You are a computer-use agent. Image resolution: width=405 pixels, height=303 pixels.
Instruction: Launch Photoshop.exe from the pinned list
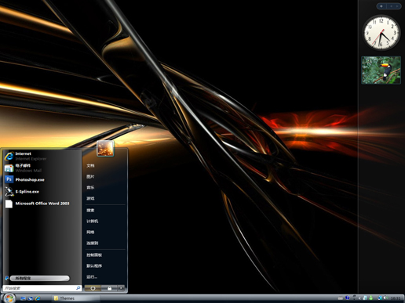coord(42,179)
